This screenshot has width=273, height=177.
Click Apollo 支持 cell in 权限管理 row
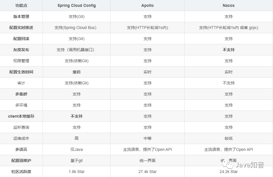click(147, 61)
